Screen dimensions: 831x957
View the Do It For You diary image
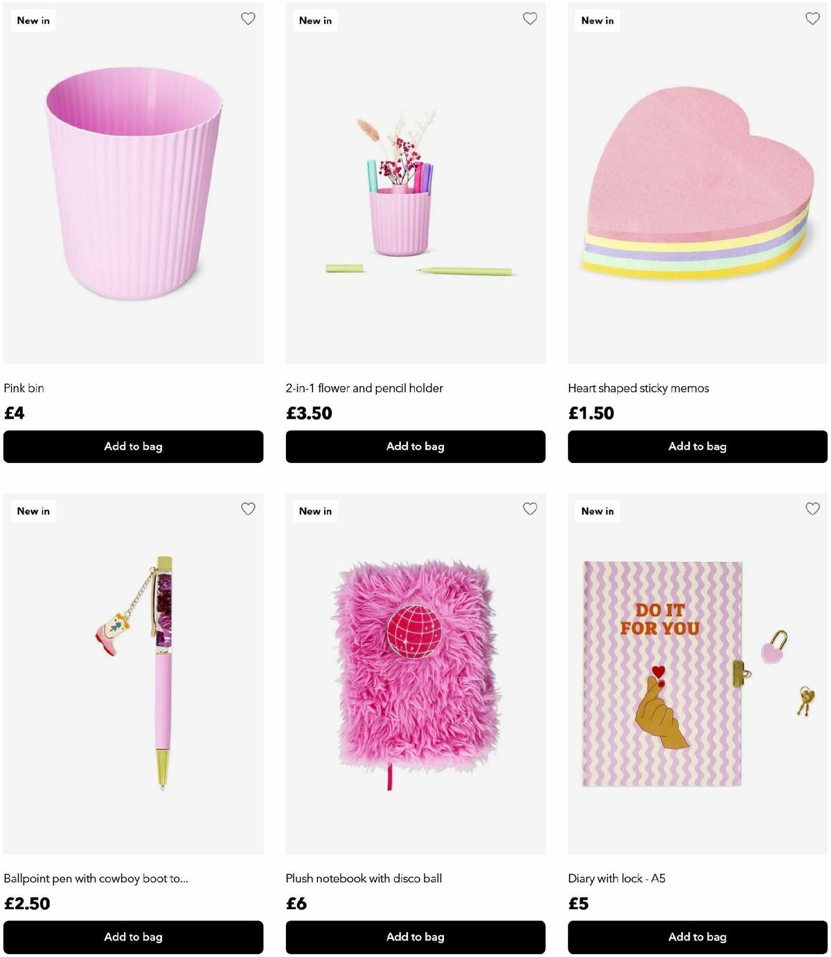697,674
